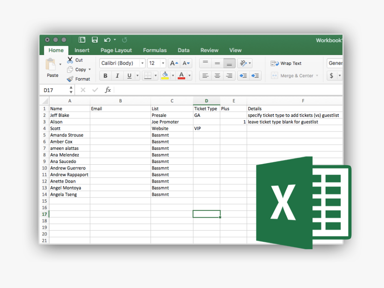Open the font color dropdown arrow
The image size is (384, 288).
click(189, 76)
